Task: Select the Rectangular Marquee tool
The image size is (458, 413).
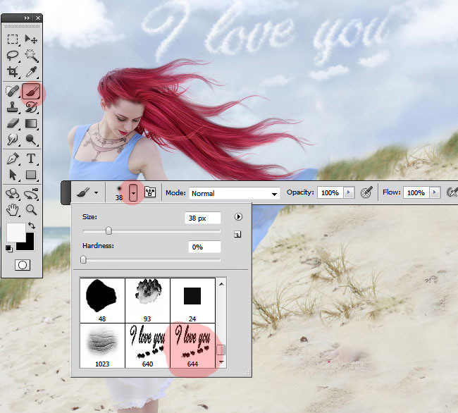Action: (13, 39)
